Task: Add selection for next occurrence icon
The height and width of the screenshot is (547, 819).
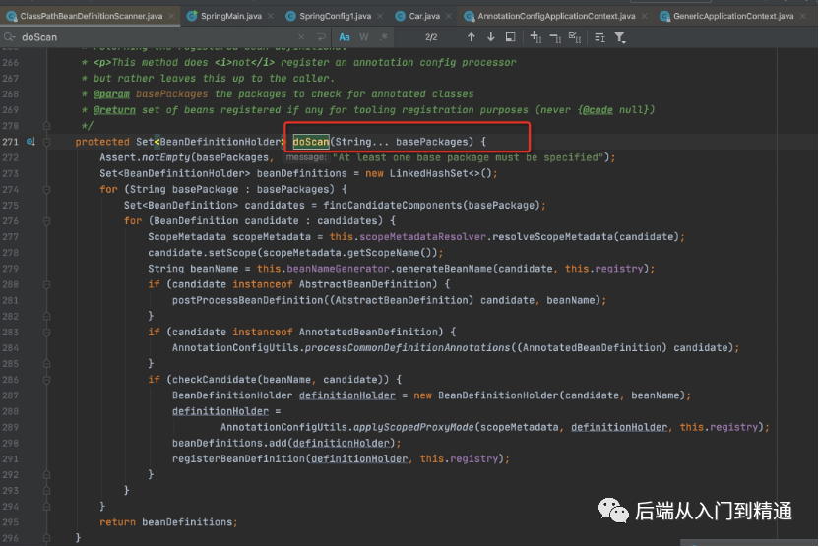Action: (x=535, y=37)
